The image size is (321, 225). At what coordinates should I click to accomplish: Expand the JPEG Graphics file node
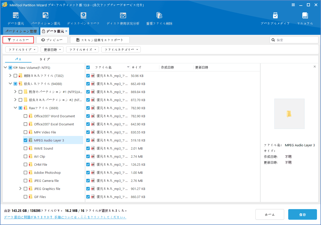pyautogui.click(x=20, y=189)
